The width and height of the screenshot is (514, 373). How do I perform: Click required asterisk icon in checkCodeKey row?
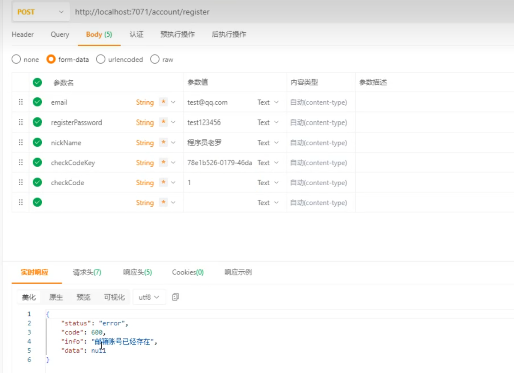[x=163, y=163]
